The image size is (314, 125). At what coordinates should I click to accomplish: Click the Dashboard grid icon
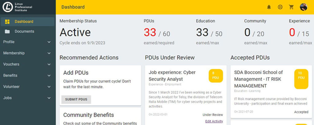[7, 22]
